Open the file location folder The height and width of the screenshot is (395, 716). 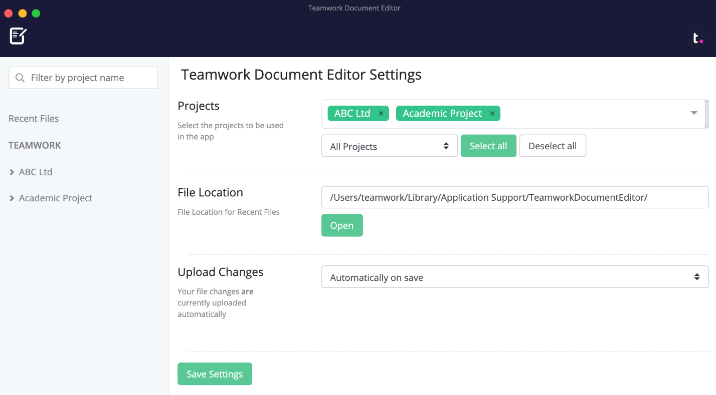click(x=342, y=225)
